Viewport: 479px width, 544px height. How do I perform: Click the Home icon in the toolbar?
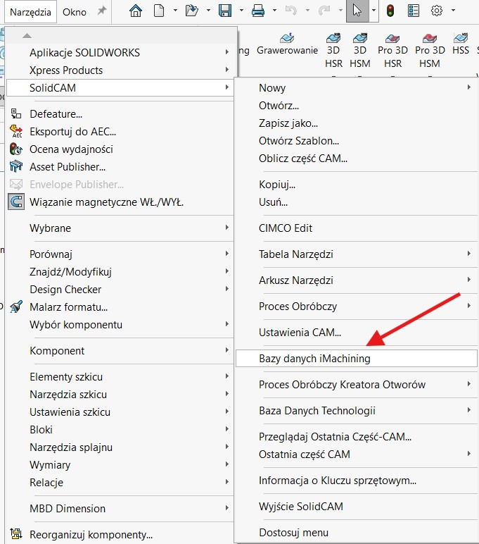point(136,11)
